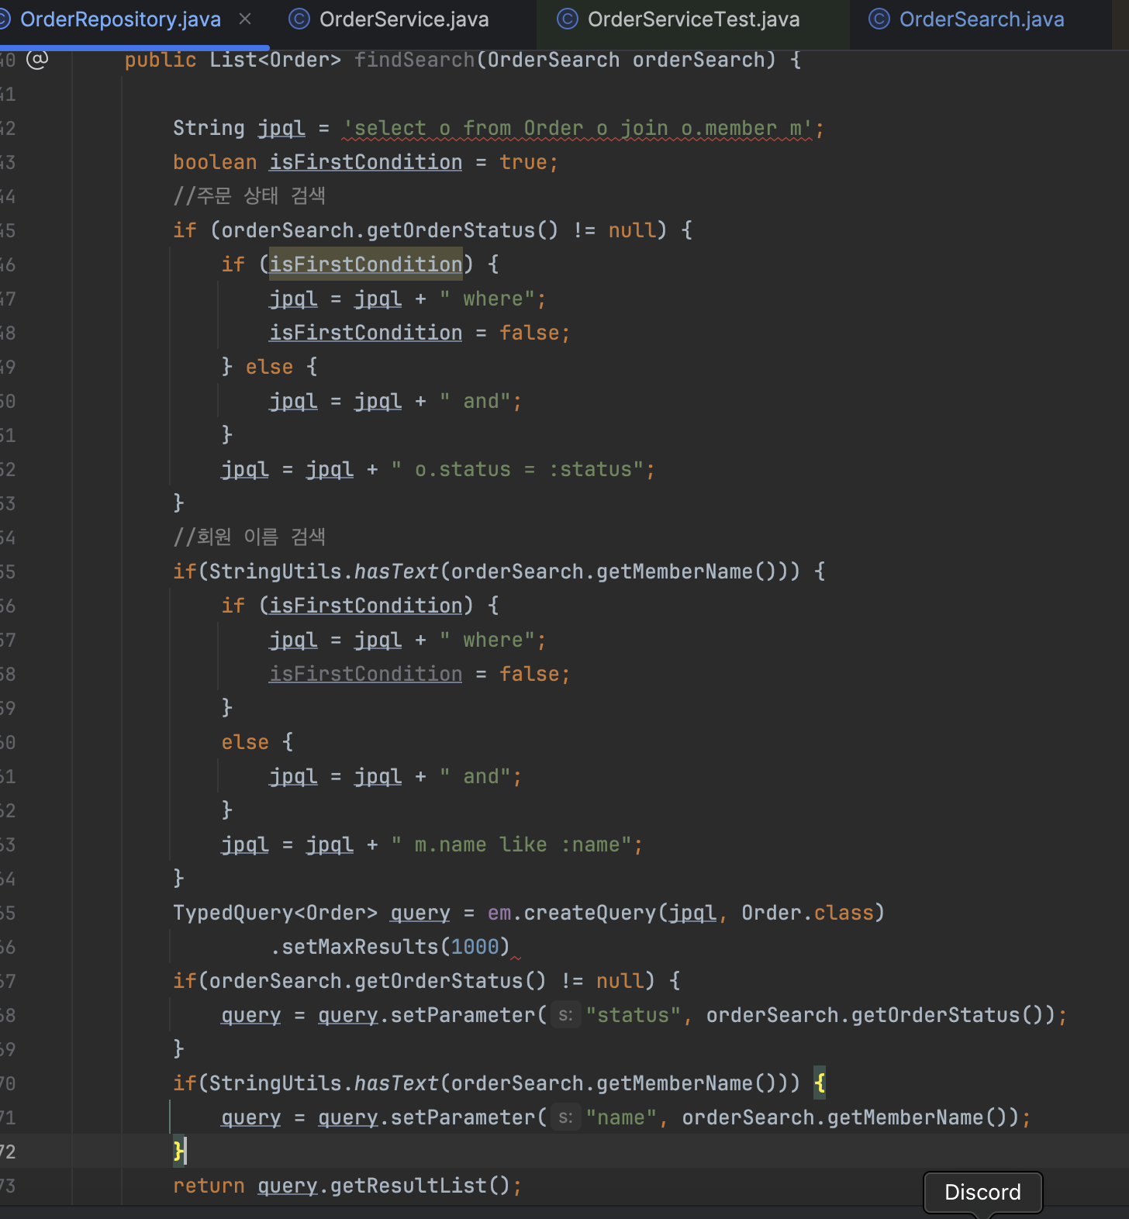Open the OrderServiceTest.java editor tab

678,19
